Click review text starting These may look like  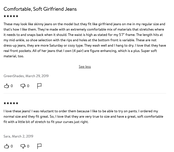click(85, 40)
